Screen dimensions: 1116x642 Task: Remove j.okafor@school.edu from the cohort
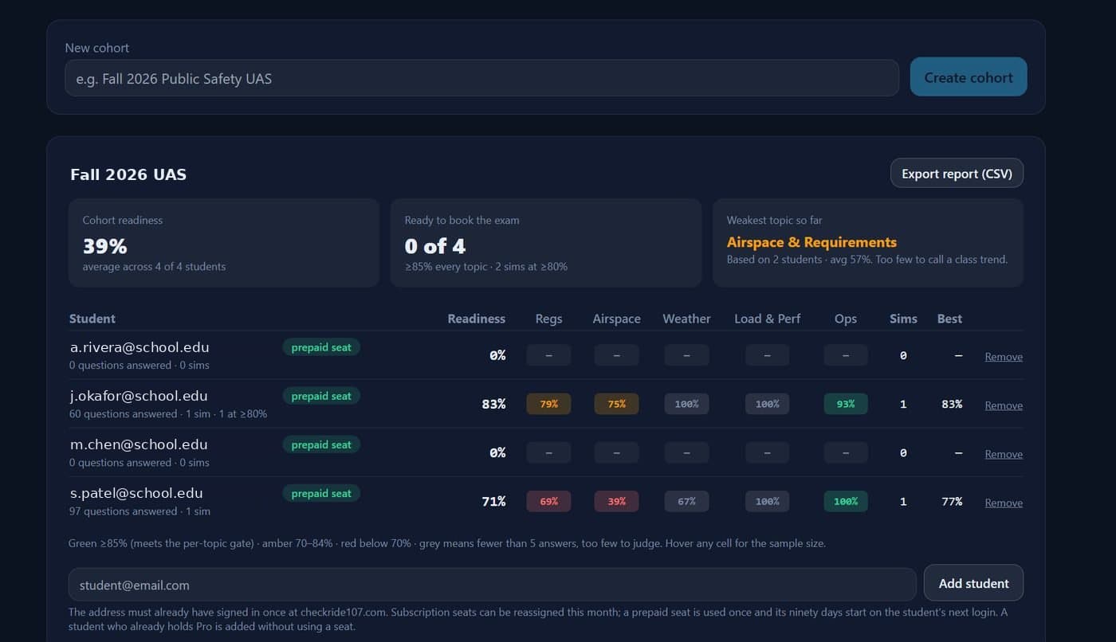(1004, 405)
